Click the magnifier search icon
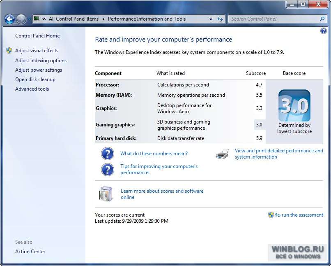Viewport: 331px width, 266px height. pos(322,19)
